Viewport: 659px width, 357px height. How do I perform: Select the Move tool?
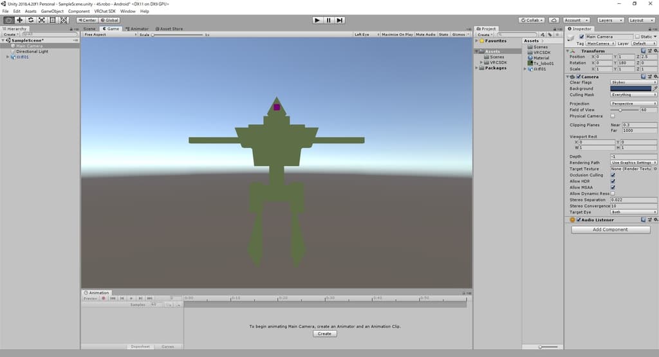tap(19, 20)
